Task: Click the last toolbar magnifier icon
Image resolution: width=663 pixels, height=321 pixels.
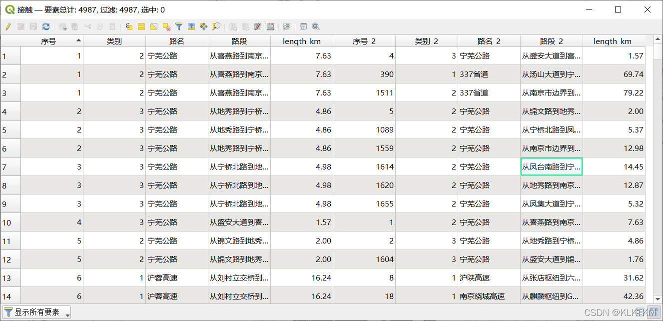Action: [316, 26]
